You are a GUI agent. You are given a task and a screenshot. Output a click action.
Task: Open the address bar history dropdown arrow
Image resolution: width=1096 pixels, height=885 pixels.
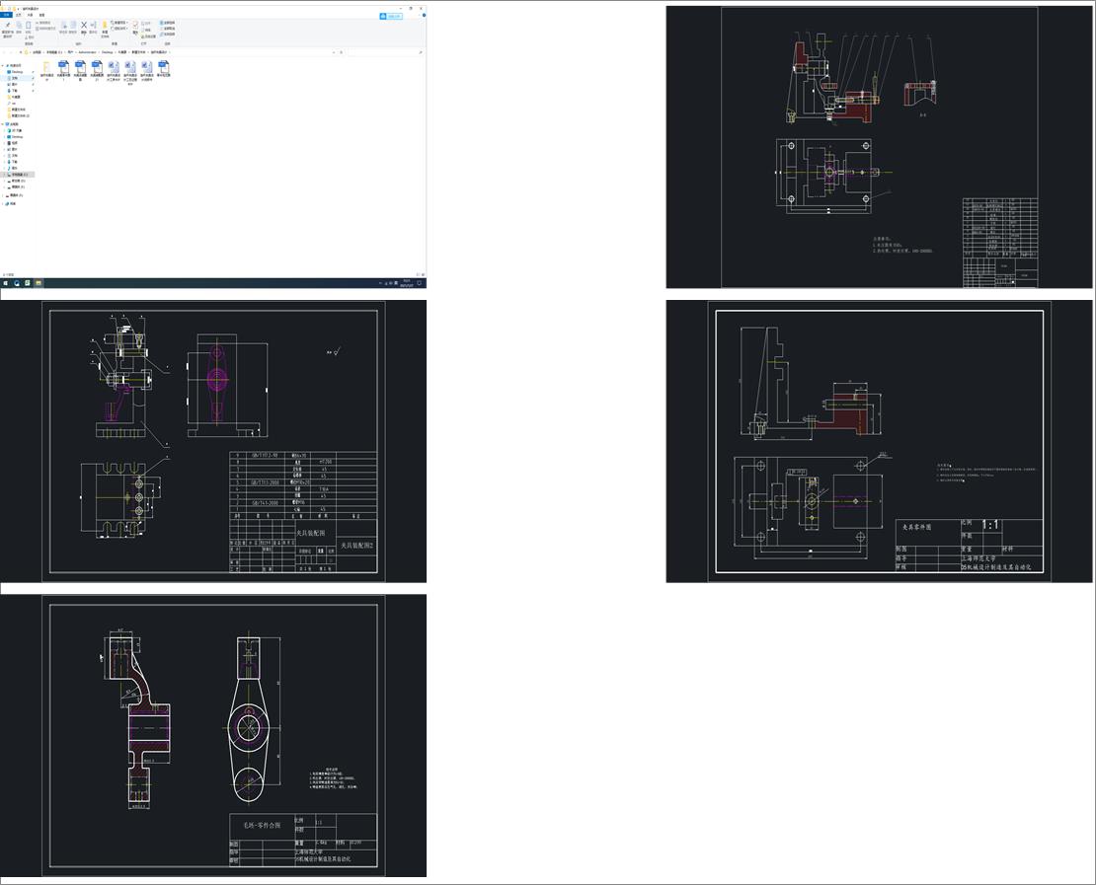coord(334,52)
